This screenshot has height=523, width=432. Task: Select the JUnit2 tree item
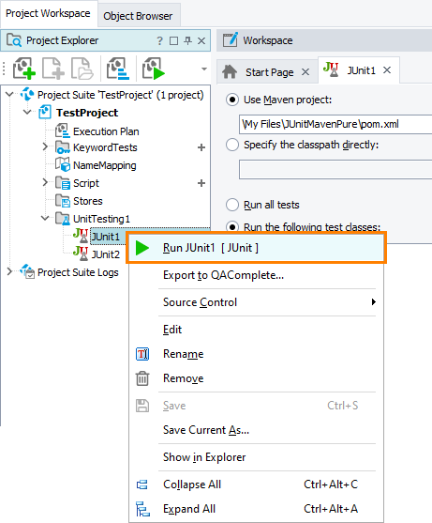(x=105, y=254)
